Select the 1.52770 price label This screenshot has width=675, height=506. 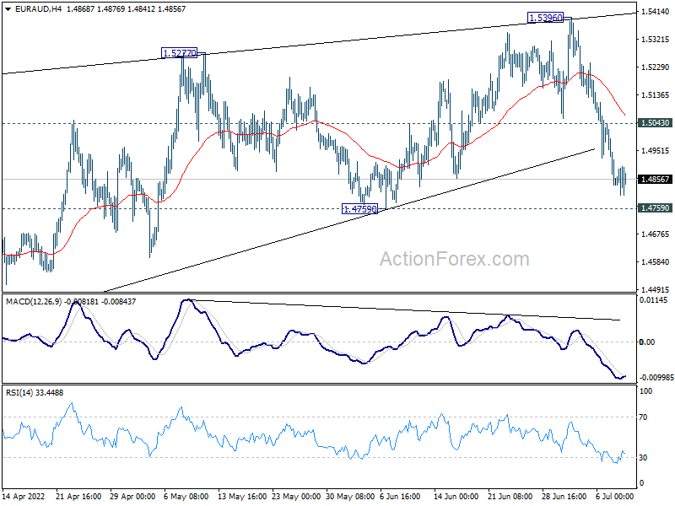coord(179,53)
